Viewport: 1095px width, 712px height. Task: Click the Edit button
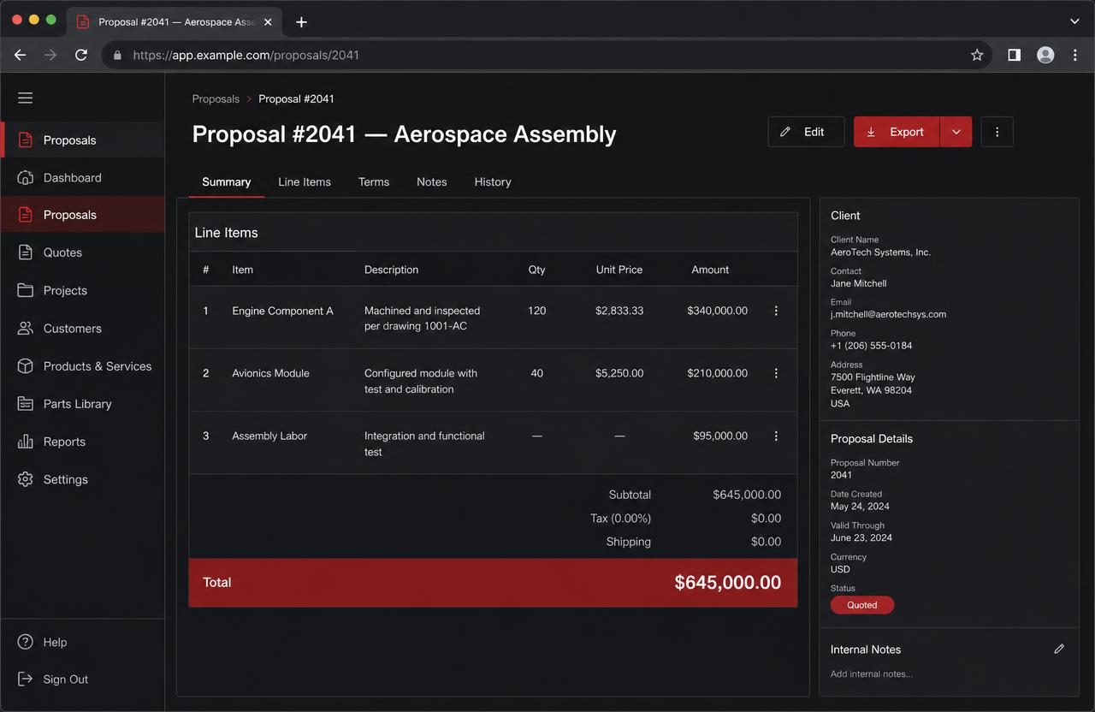pyautogui.click(x=806, y=132)
